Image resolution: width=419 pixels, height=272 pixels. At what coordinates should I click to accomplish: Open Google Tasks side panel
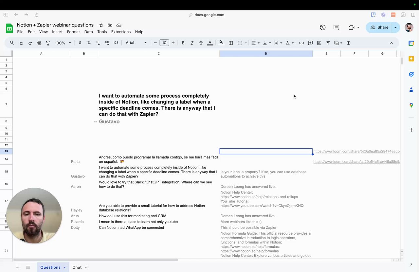pyautogui.click(x=411, y=74)
